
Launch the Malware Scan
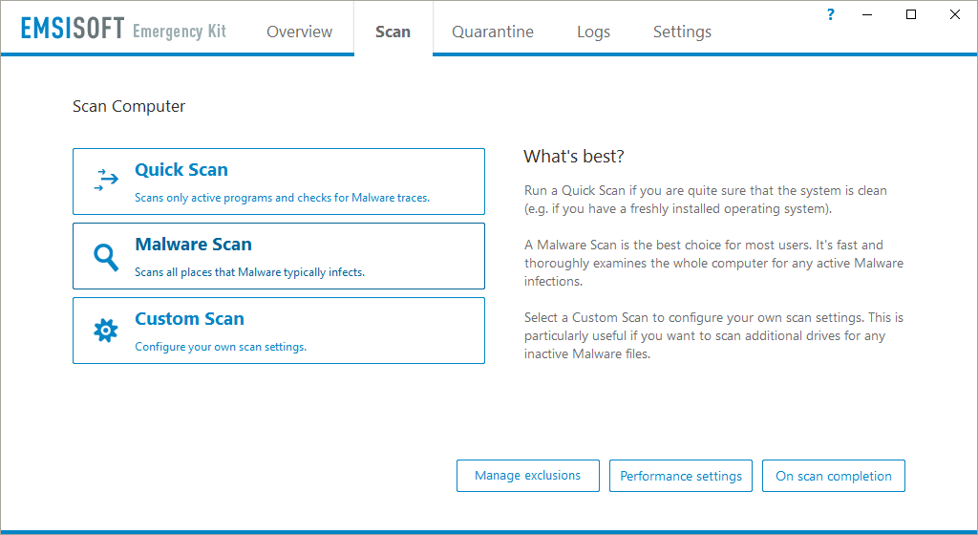[279, 256]
